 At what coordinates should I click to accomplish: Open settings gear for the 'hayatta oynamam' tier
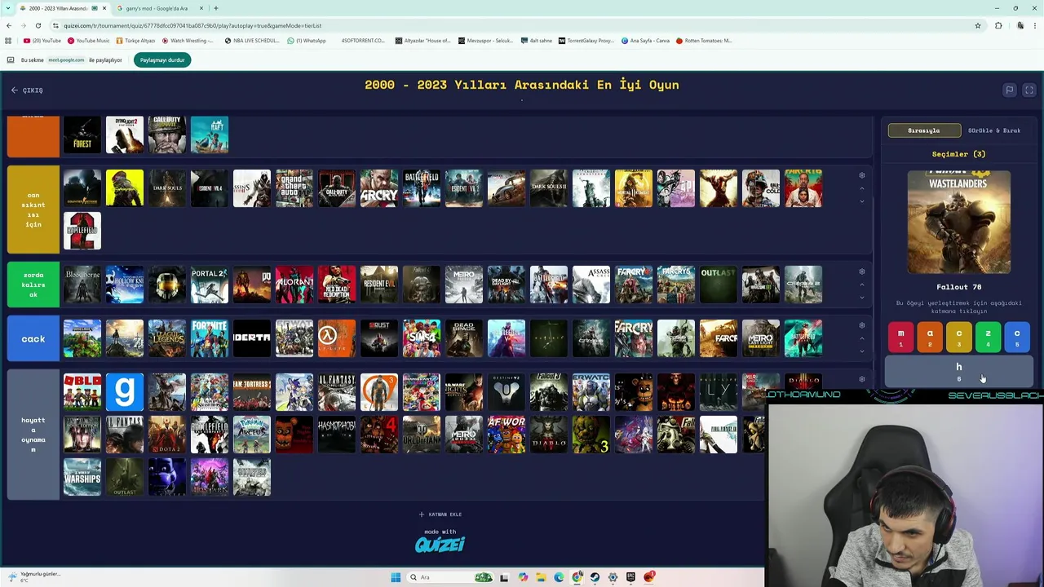(862, 379)
